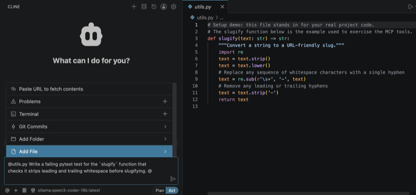Click the plus add files icon below input
The image size is (416, 195).
pyautogui.click(x=16, y=190)
